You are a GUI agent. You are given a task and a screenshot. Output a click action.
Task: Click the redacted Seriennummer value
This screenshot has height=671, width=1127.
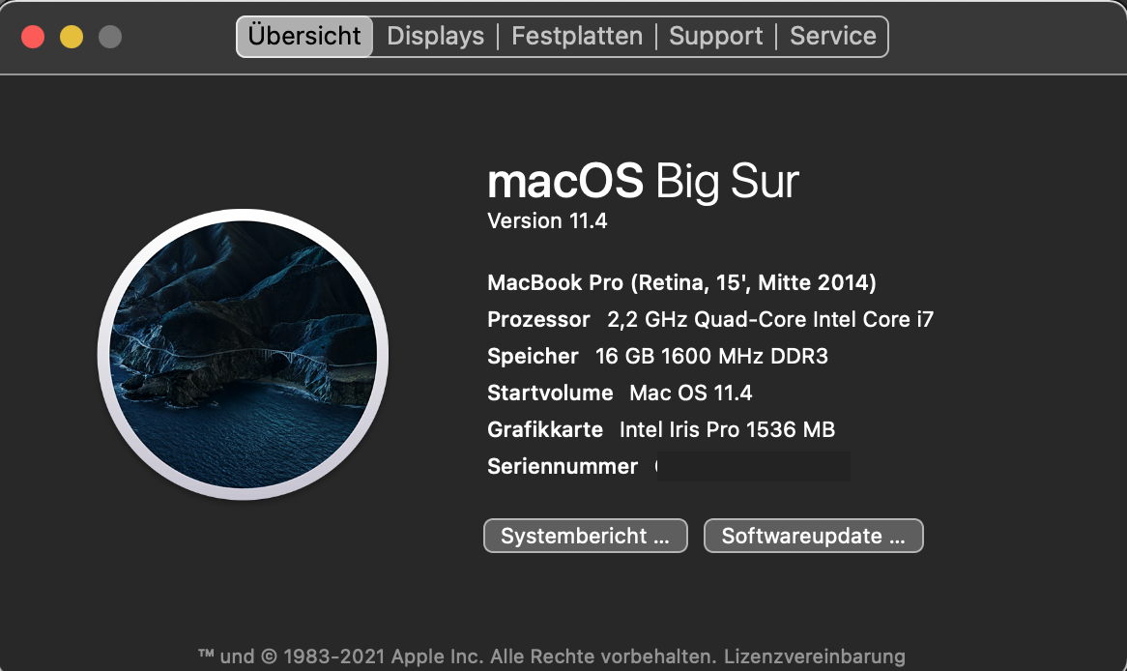click(x=752, y=466)
